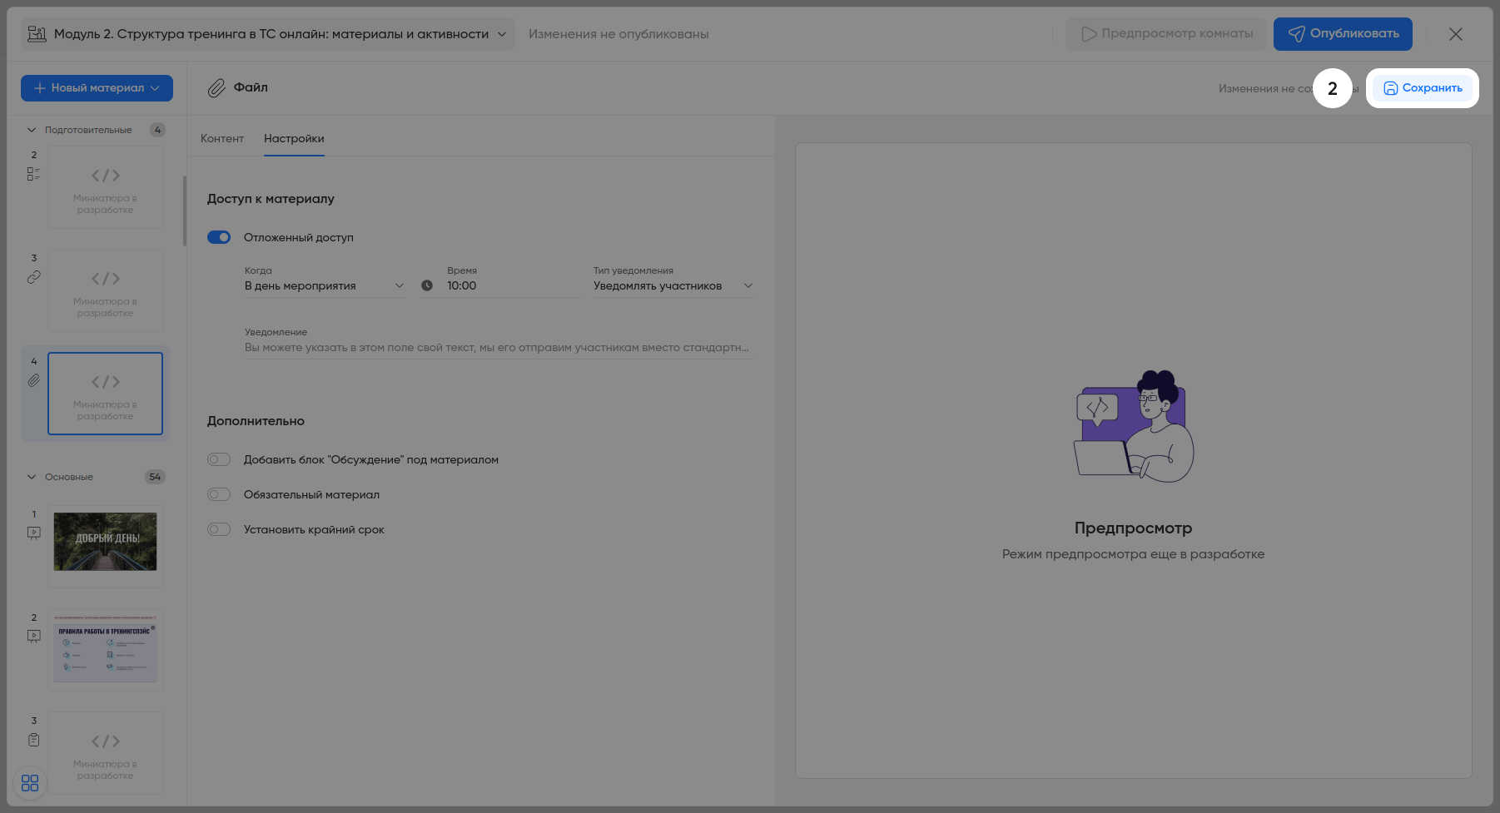This screenshot has width=1500, height=813.
Task: Click checklist icon of preparatory item 2
Action: pos(33,174)
